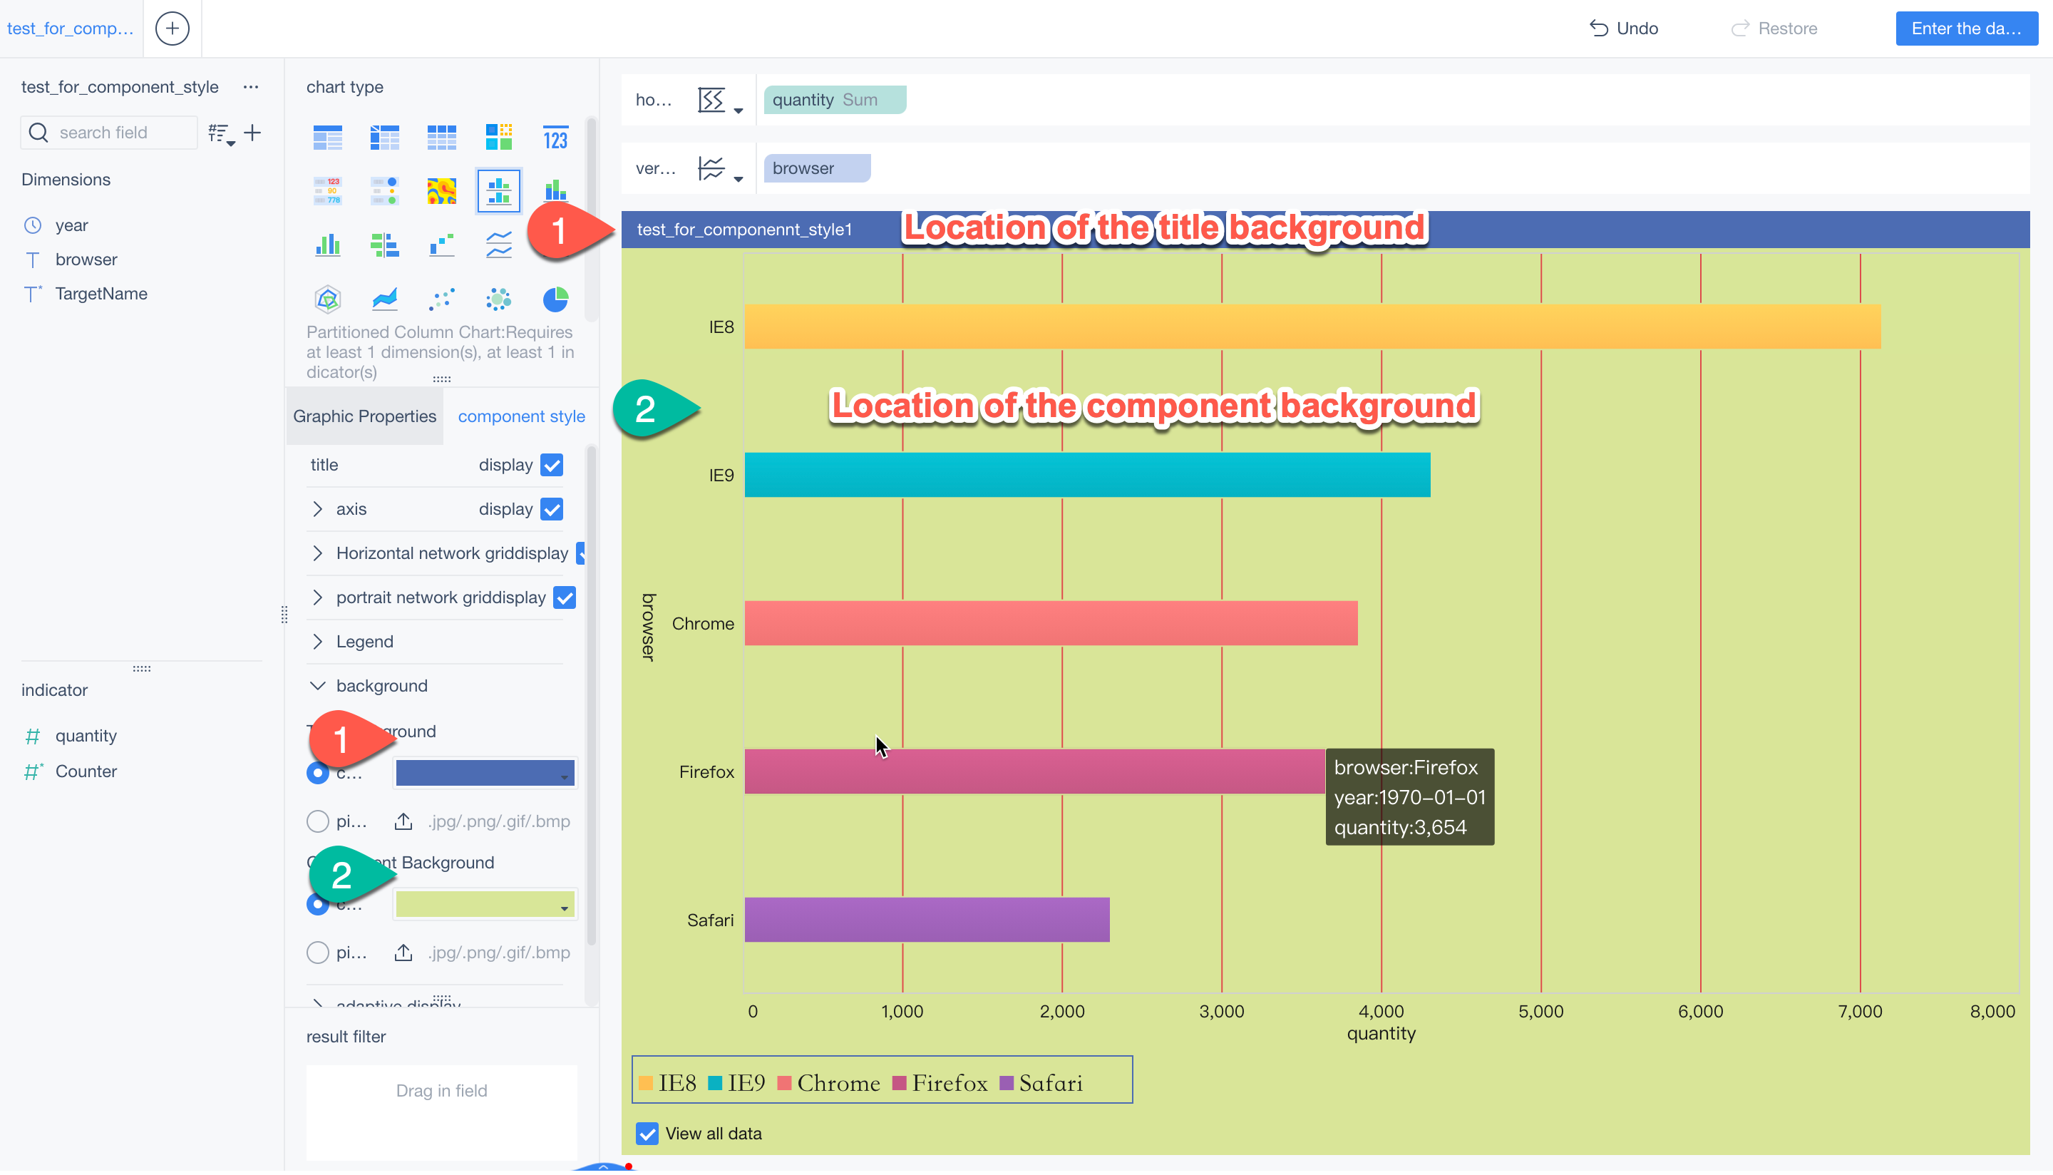Choose the stacked column chart icon
Viewport: 2053px width, 1175px height.
click(x=555, y=191)
